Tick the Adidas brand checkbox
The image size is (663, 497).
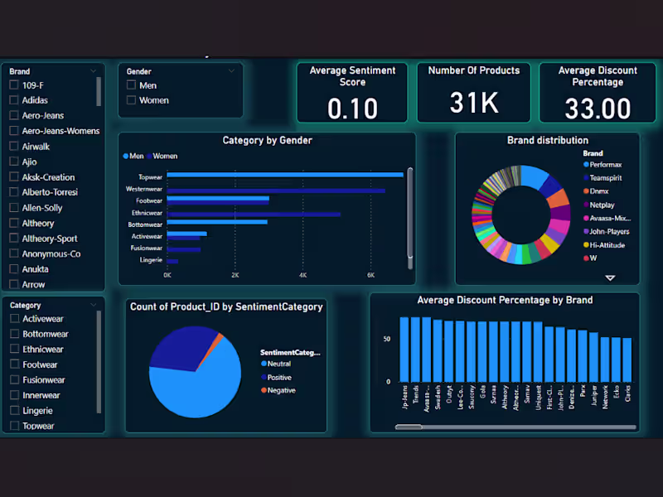coord(14,100)
